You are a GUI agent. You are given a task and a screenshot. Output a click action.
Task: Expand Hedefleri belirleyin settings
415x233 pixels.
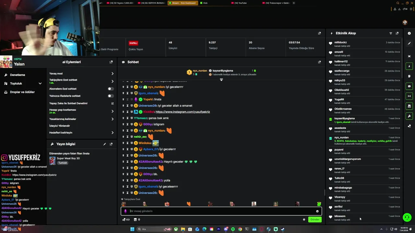(x=113, y=133)
